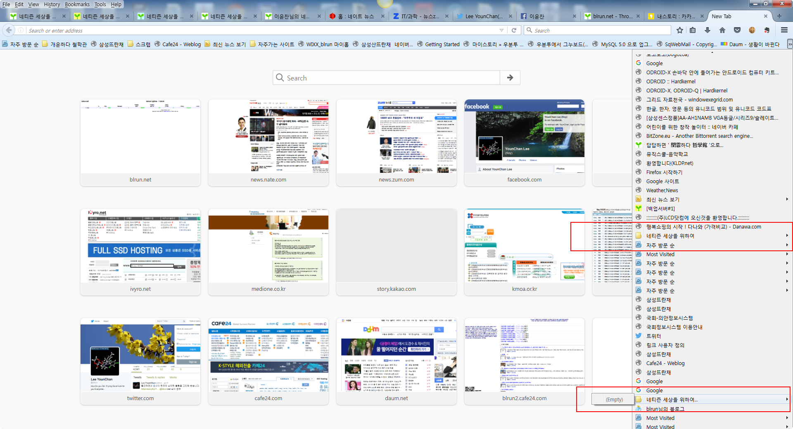Open the Tools menu
This screenshot has height=429, width=793.
100,4
